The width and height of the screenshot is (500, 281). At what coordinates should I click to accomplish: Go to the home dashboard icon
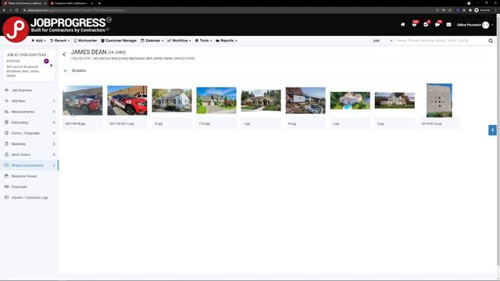click(403, 24)
